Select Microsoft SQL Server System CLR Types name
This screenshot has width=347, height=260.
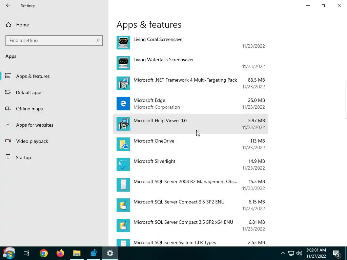(x=175, y=242)
